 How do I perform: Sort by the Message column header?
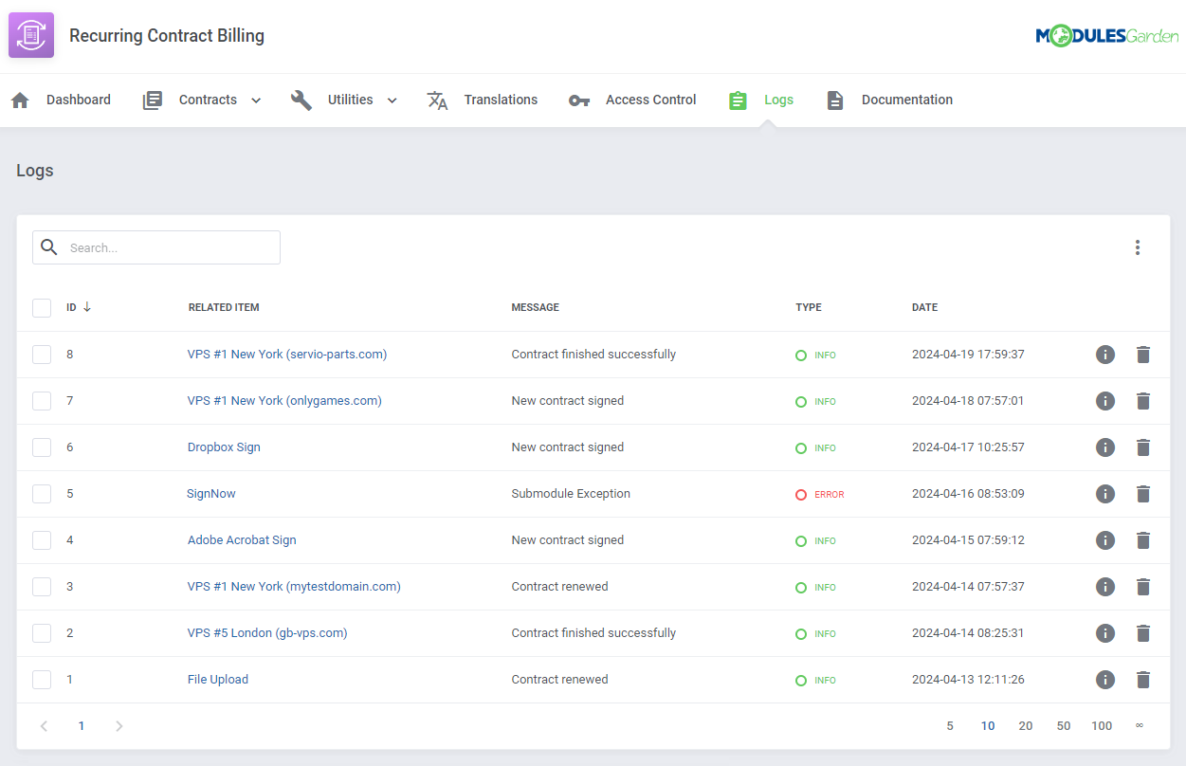coord(536,307)
